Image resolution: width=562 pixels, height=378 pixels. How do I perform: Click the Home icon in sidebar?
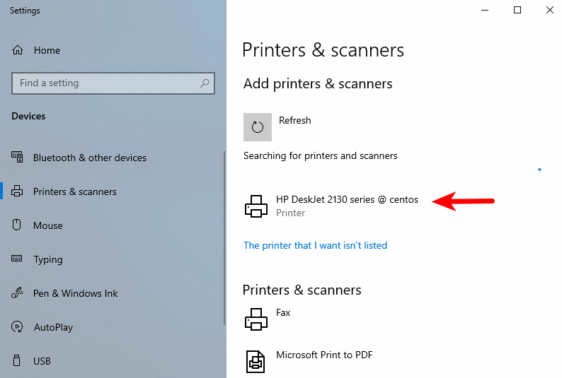[x=18, y=50]
